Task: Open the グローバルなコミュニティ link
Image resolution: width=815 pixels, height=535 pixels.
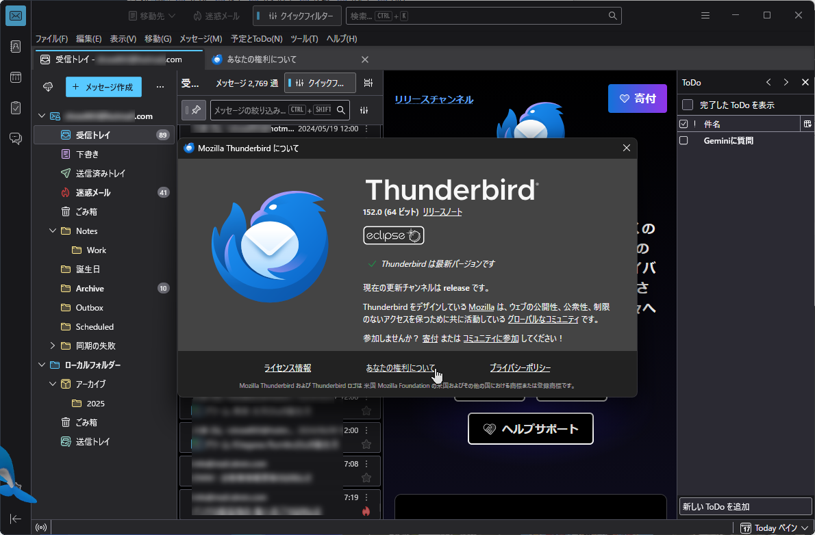Action: click(x=543, y=319)
